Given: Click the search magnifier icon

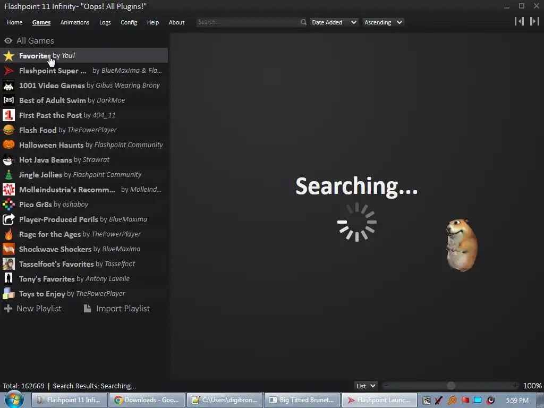Looking at the screenshot, I should tap(303, 22).
